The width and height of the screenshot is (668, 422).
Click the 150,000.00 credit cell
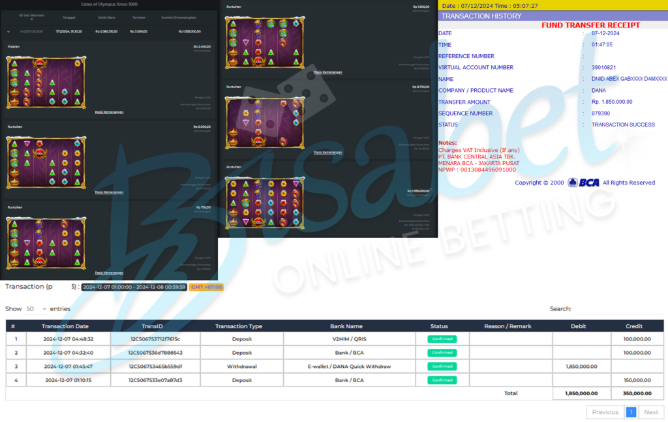(x=637, y=380)
